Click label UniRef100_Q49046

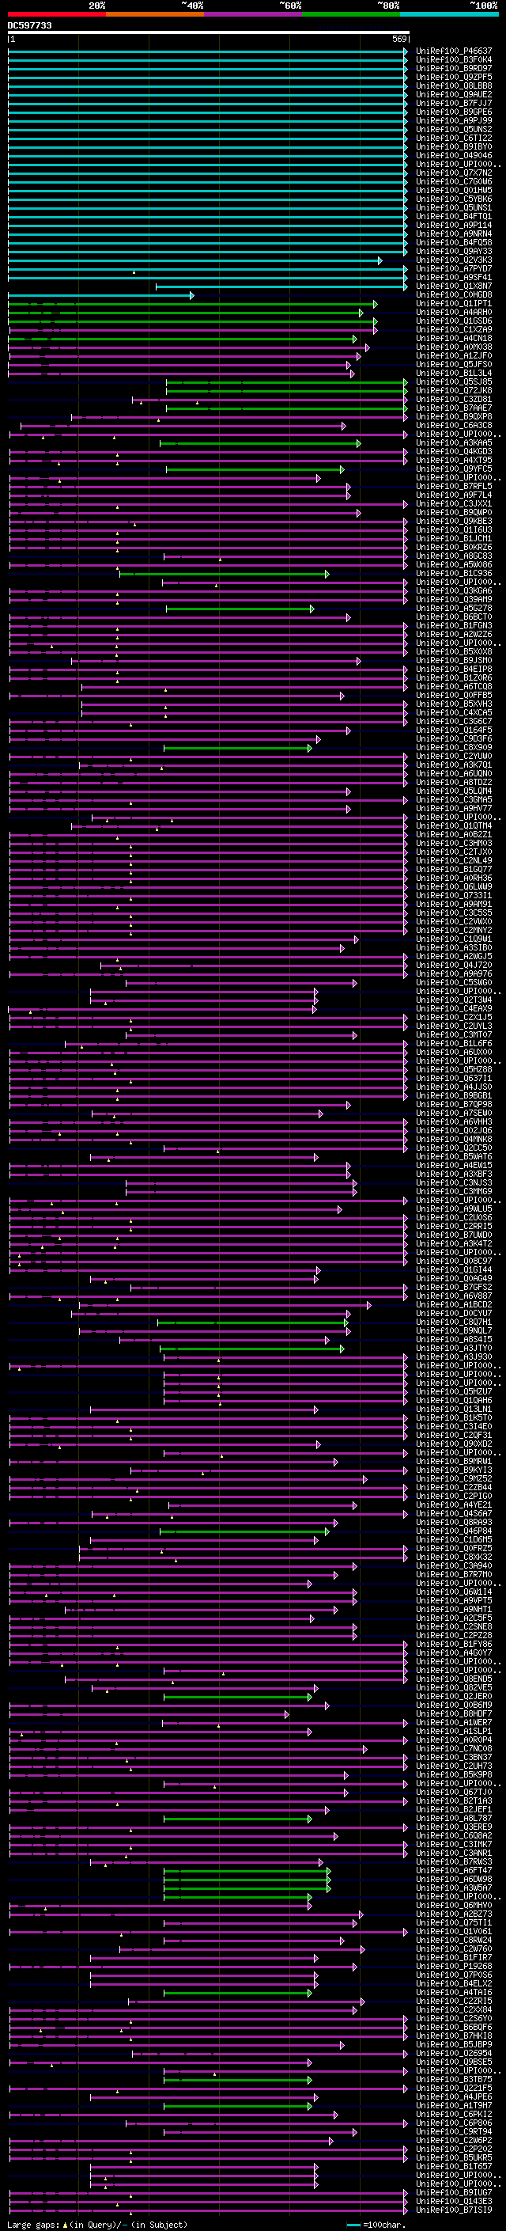tap(454, 156)
